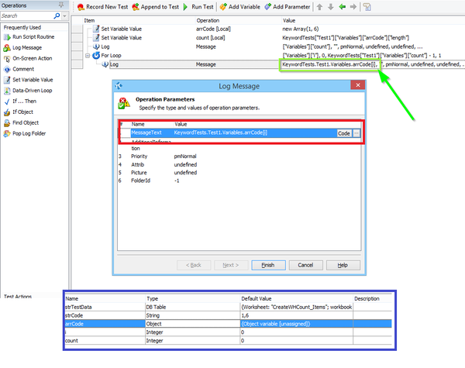This screenshot has width=465, height=368.
Task: Select Pop Log Folder operation
Action: point(25,133)
